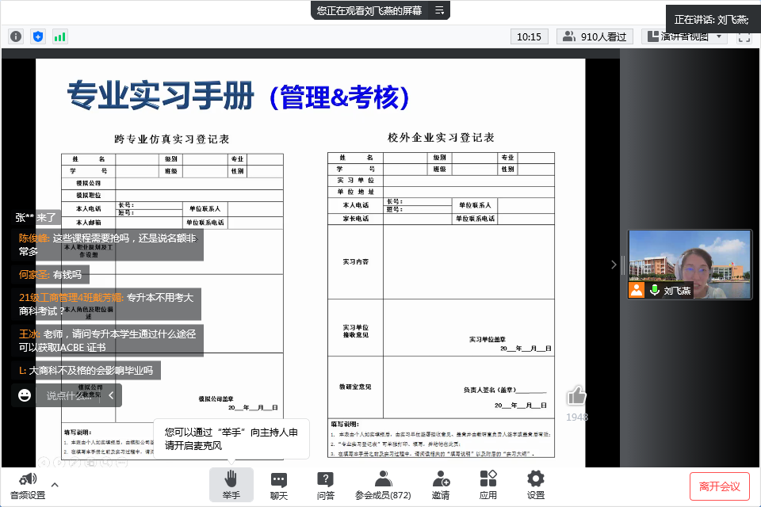
Task: Click the 说点什么 chat input
Action: pos(70,395)
